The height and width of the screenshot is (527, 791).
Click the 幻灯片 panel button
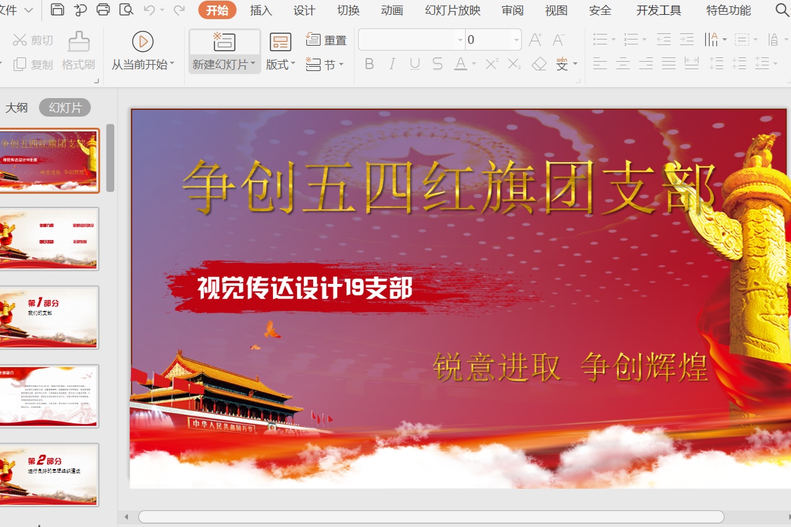coord(65,107)
